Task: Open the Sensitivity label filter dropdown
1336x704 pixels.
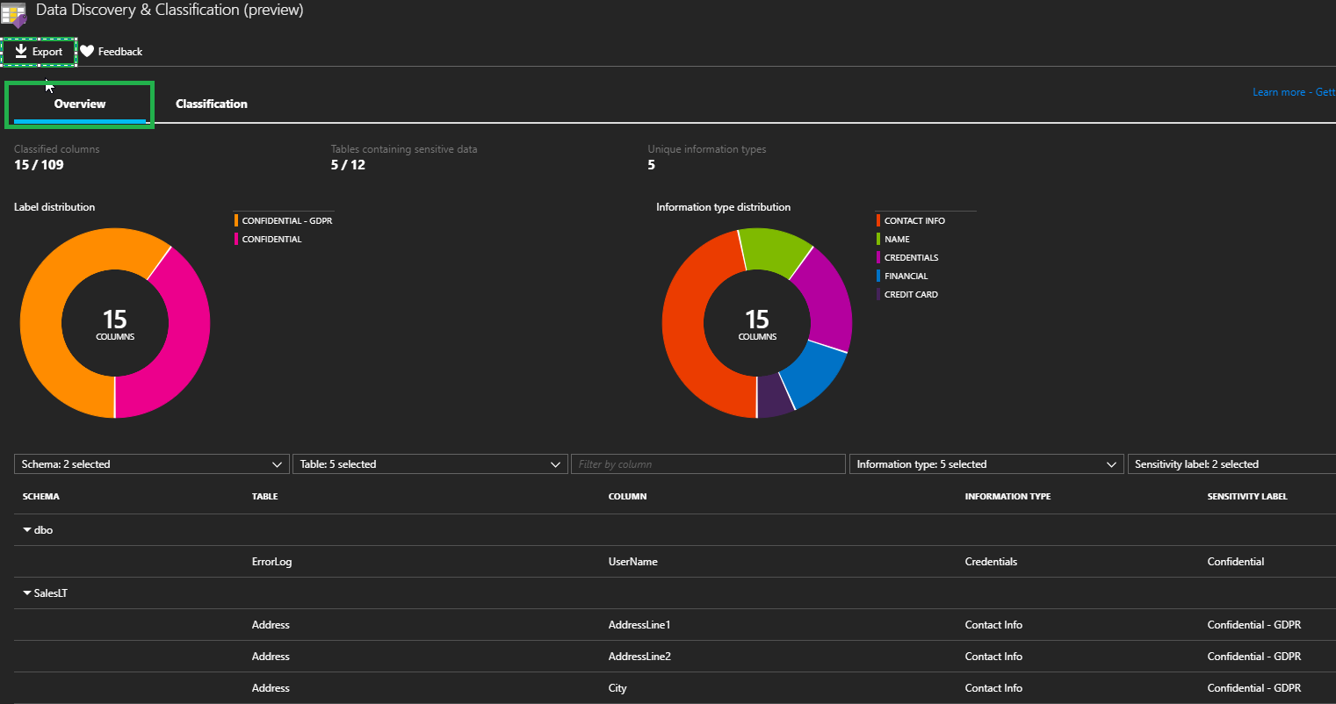Action: [x=1231, y=464]
